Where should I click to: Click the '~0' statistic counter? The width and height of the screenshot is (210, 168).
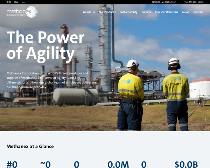click(45, 164)
